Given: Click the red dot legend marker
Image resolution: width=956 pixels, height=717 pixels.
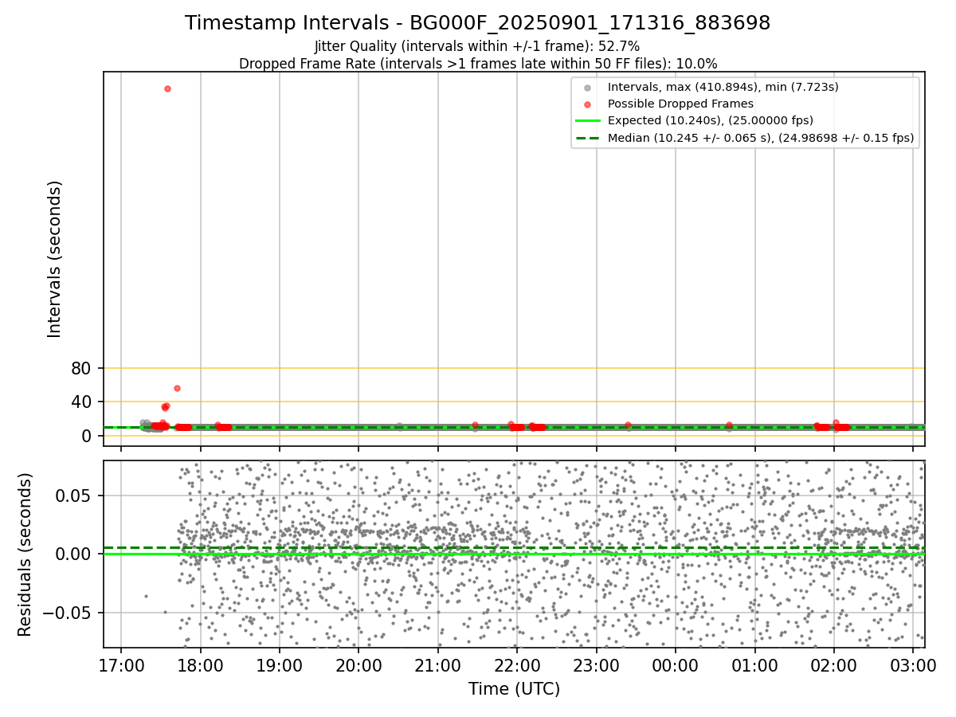Looking at the screenshot, I should point(587,104).
